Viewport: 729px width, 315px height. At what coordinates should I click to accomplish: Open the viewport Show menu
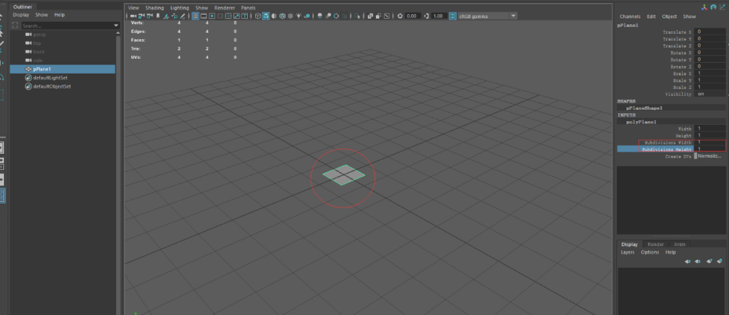(201, 8)
